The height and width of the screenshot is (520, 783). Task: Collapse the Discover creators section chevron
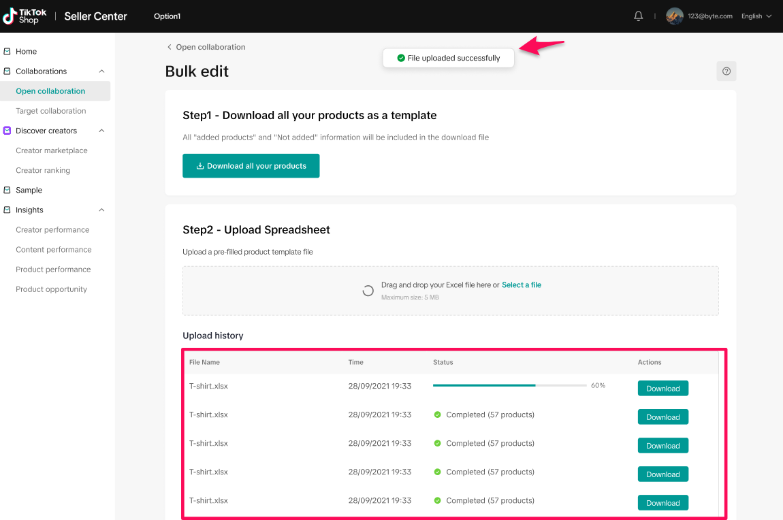pos(101,131)
